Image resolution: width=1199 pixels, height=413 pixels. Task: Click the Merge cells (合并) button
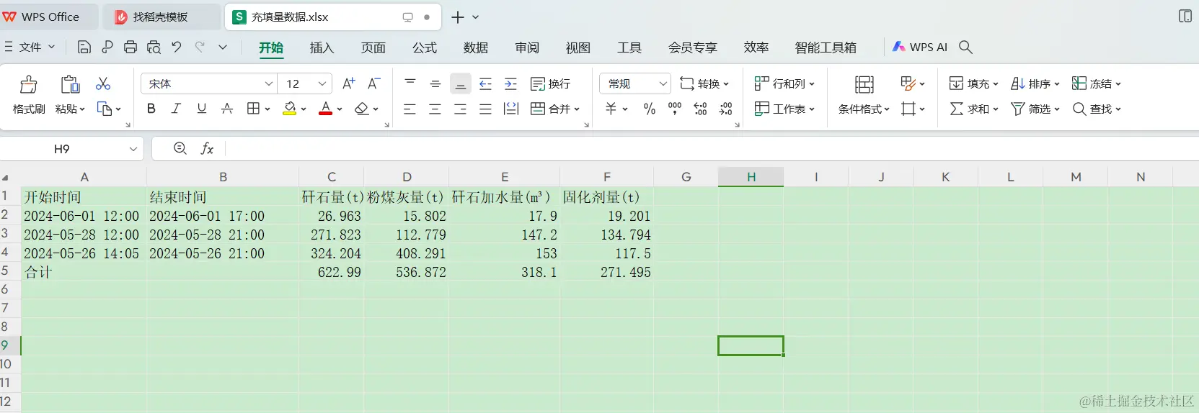(x=554, y=109)
